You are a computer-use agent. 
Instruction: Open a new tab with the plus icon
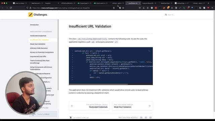coord(208,3)
